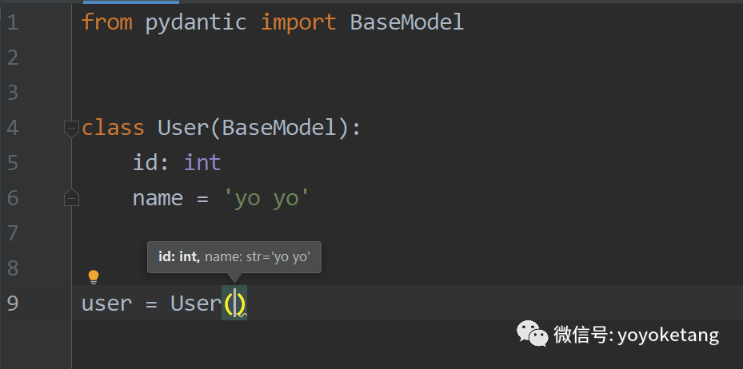The image size is (743, 369).
Task: Click line number 9 in the gutter
Action: [x=13, y=304]
